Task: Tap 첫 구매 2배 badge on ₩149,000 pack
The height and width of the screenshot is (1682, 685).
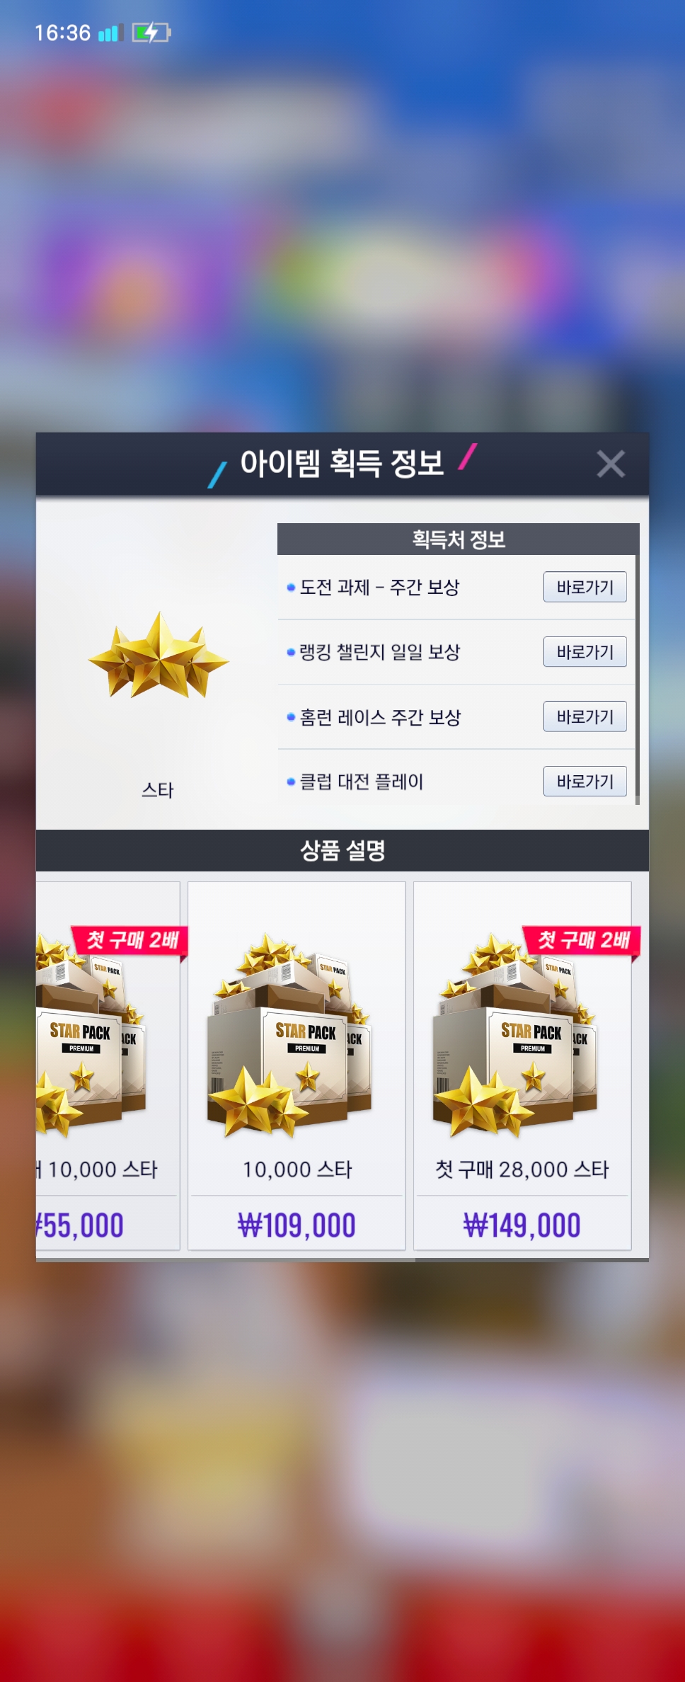Action: click(582, 941)
